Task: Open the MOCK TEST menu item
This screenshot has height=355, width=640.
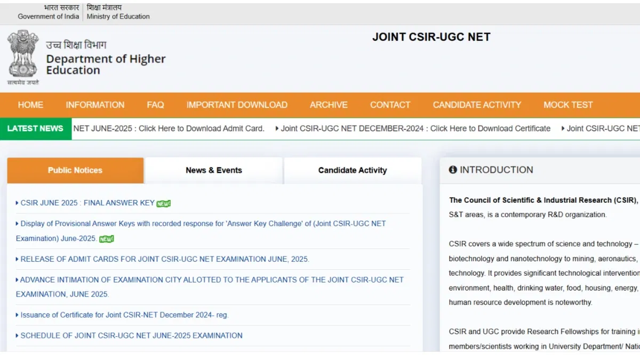Action: 568,105
